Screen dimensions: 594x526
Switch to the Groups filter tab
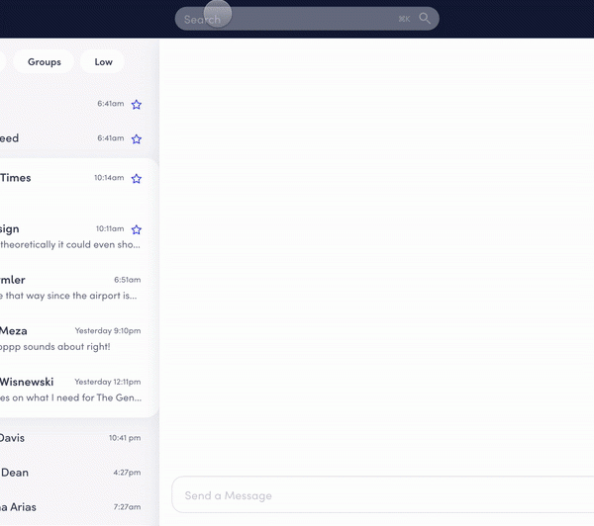(45, 62)
